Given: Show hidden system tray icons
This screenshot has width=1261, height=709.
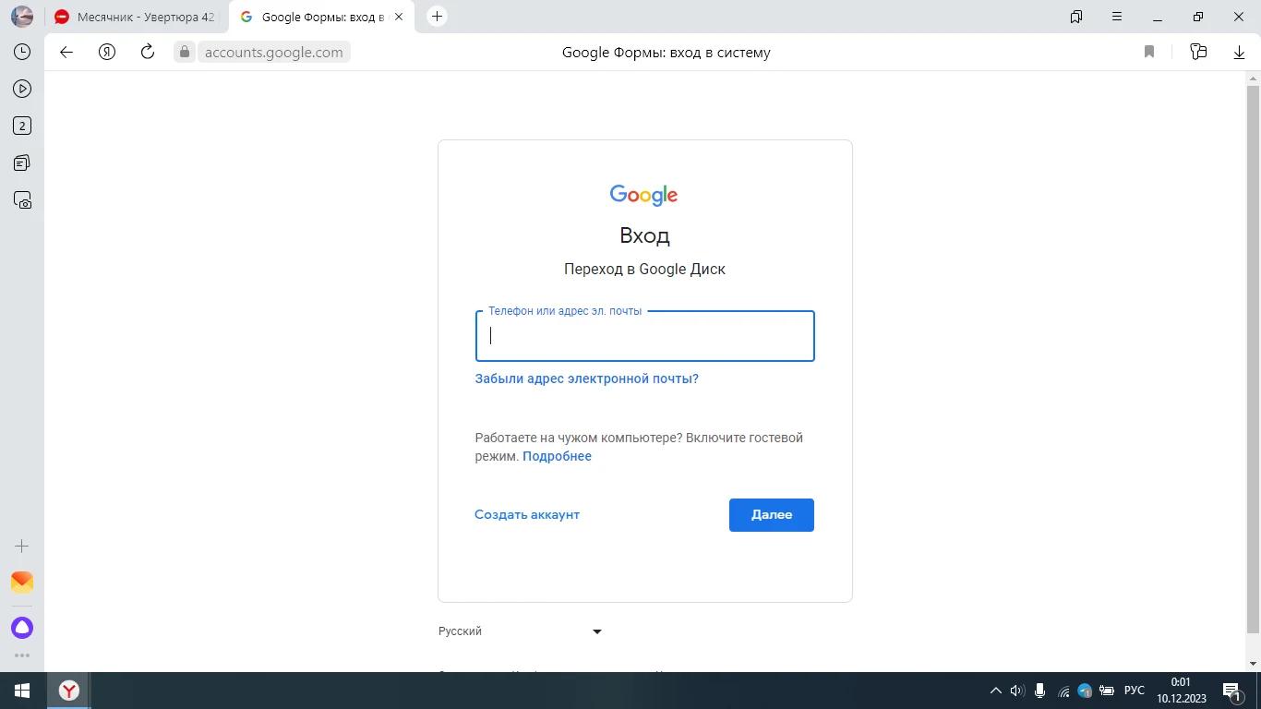Looking at the screenshot, I should coord(995,691).
